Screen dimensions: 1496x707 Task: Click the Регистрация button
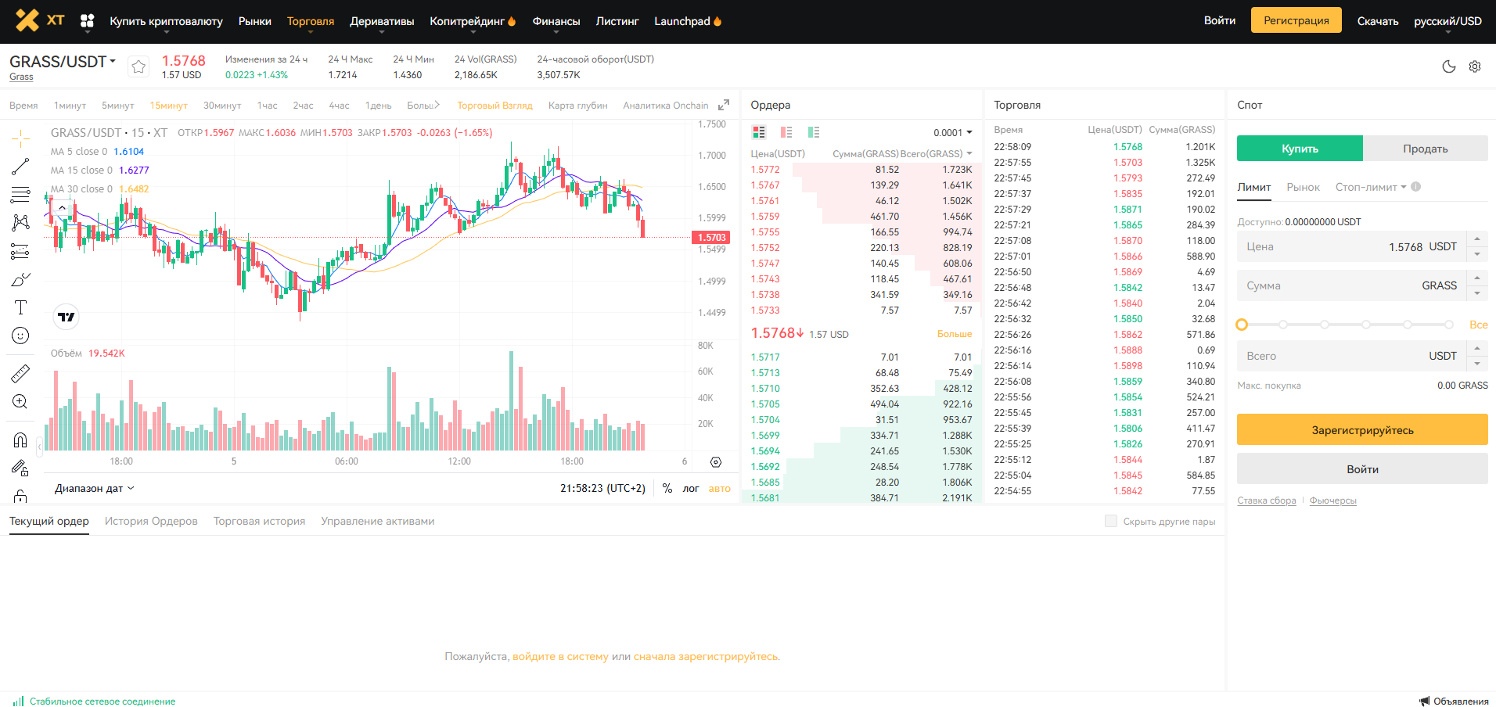(1296, 20)
